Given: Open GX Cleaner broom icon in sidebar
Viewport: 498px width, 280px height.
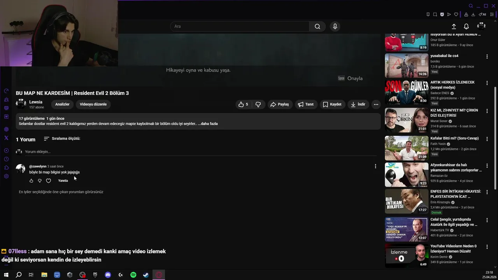Looking at the screenshot, I should 6,100.
